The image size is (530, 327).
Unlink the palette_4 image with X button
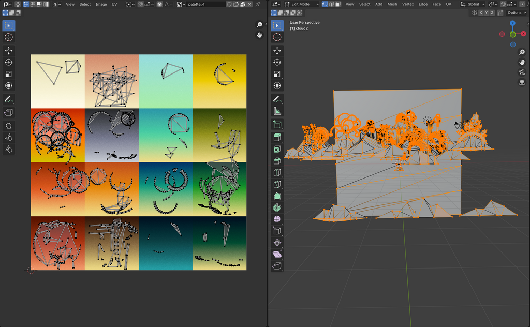pyautogui.click(x=249, y=4)
